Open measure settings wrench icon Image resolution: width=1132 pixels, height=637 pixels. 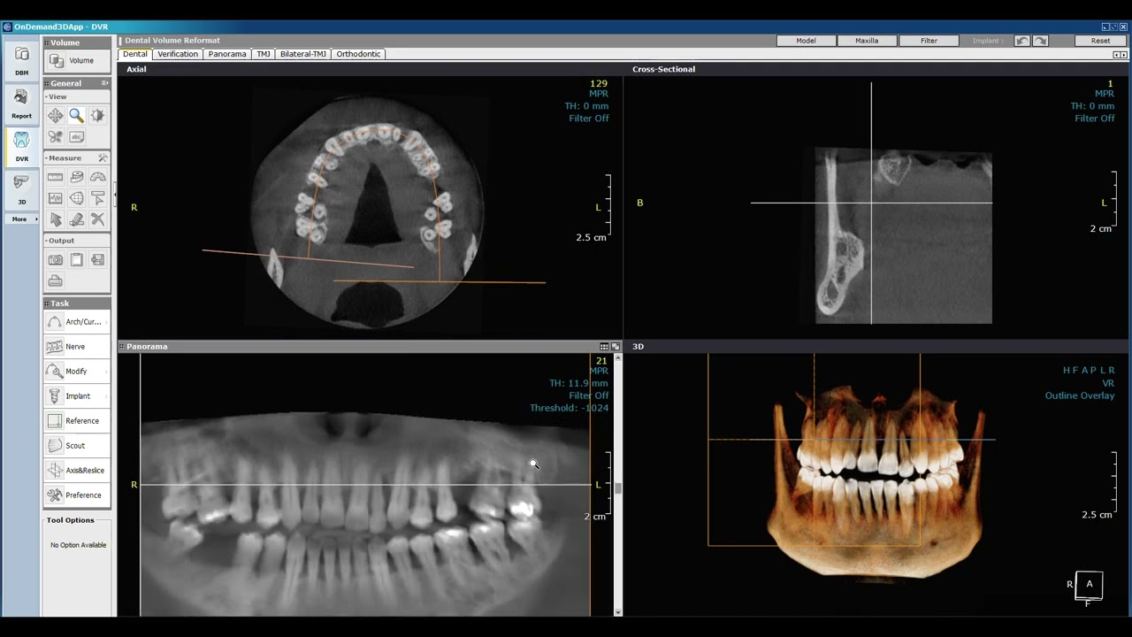tap(103, 158)
